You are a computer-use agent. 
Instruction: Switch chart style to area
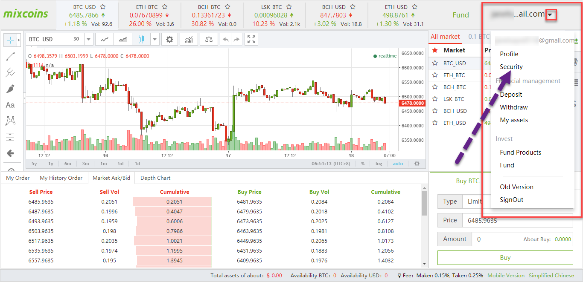pyautogui.click(x=123, y=40)
